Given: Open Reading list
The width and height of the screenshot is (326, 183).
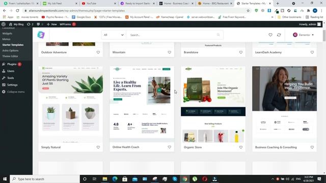Looking at the screenshot, I should point(314,17).
